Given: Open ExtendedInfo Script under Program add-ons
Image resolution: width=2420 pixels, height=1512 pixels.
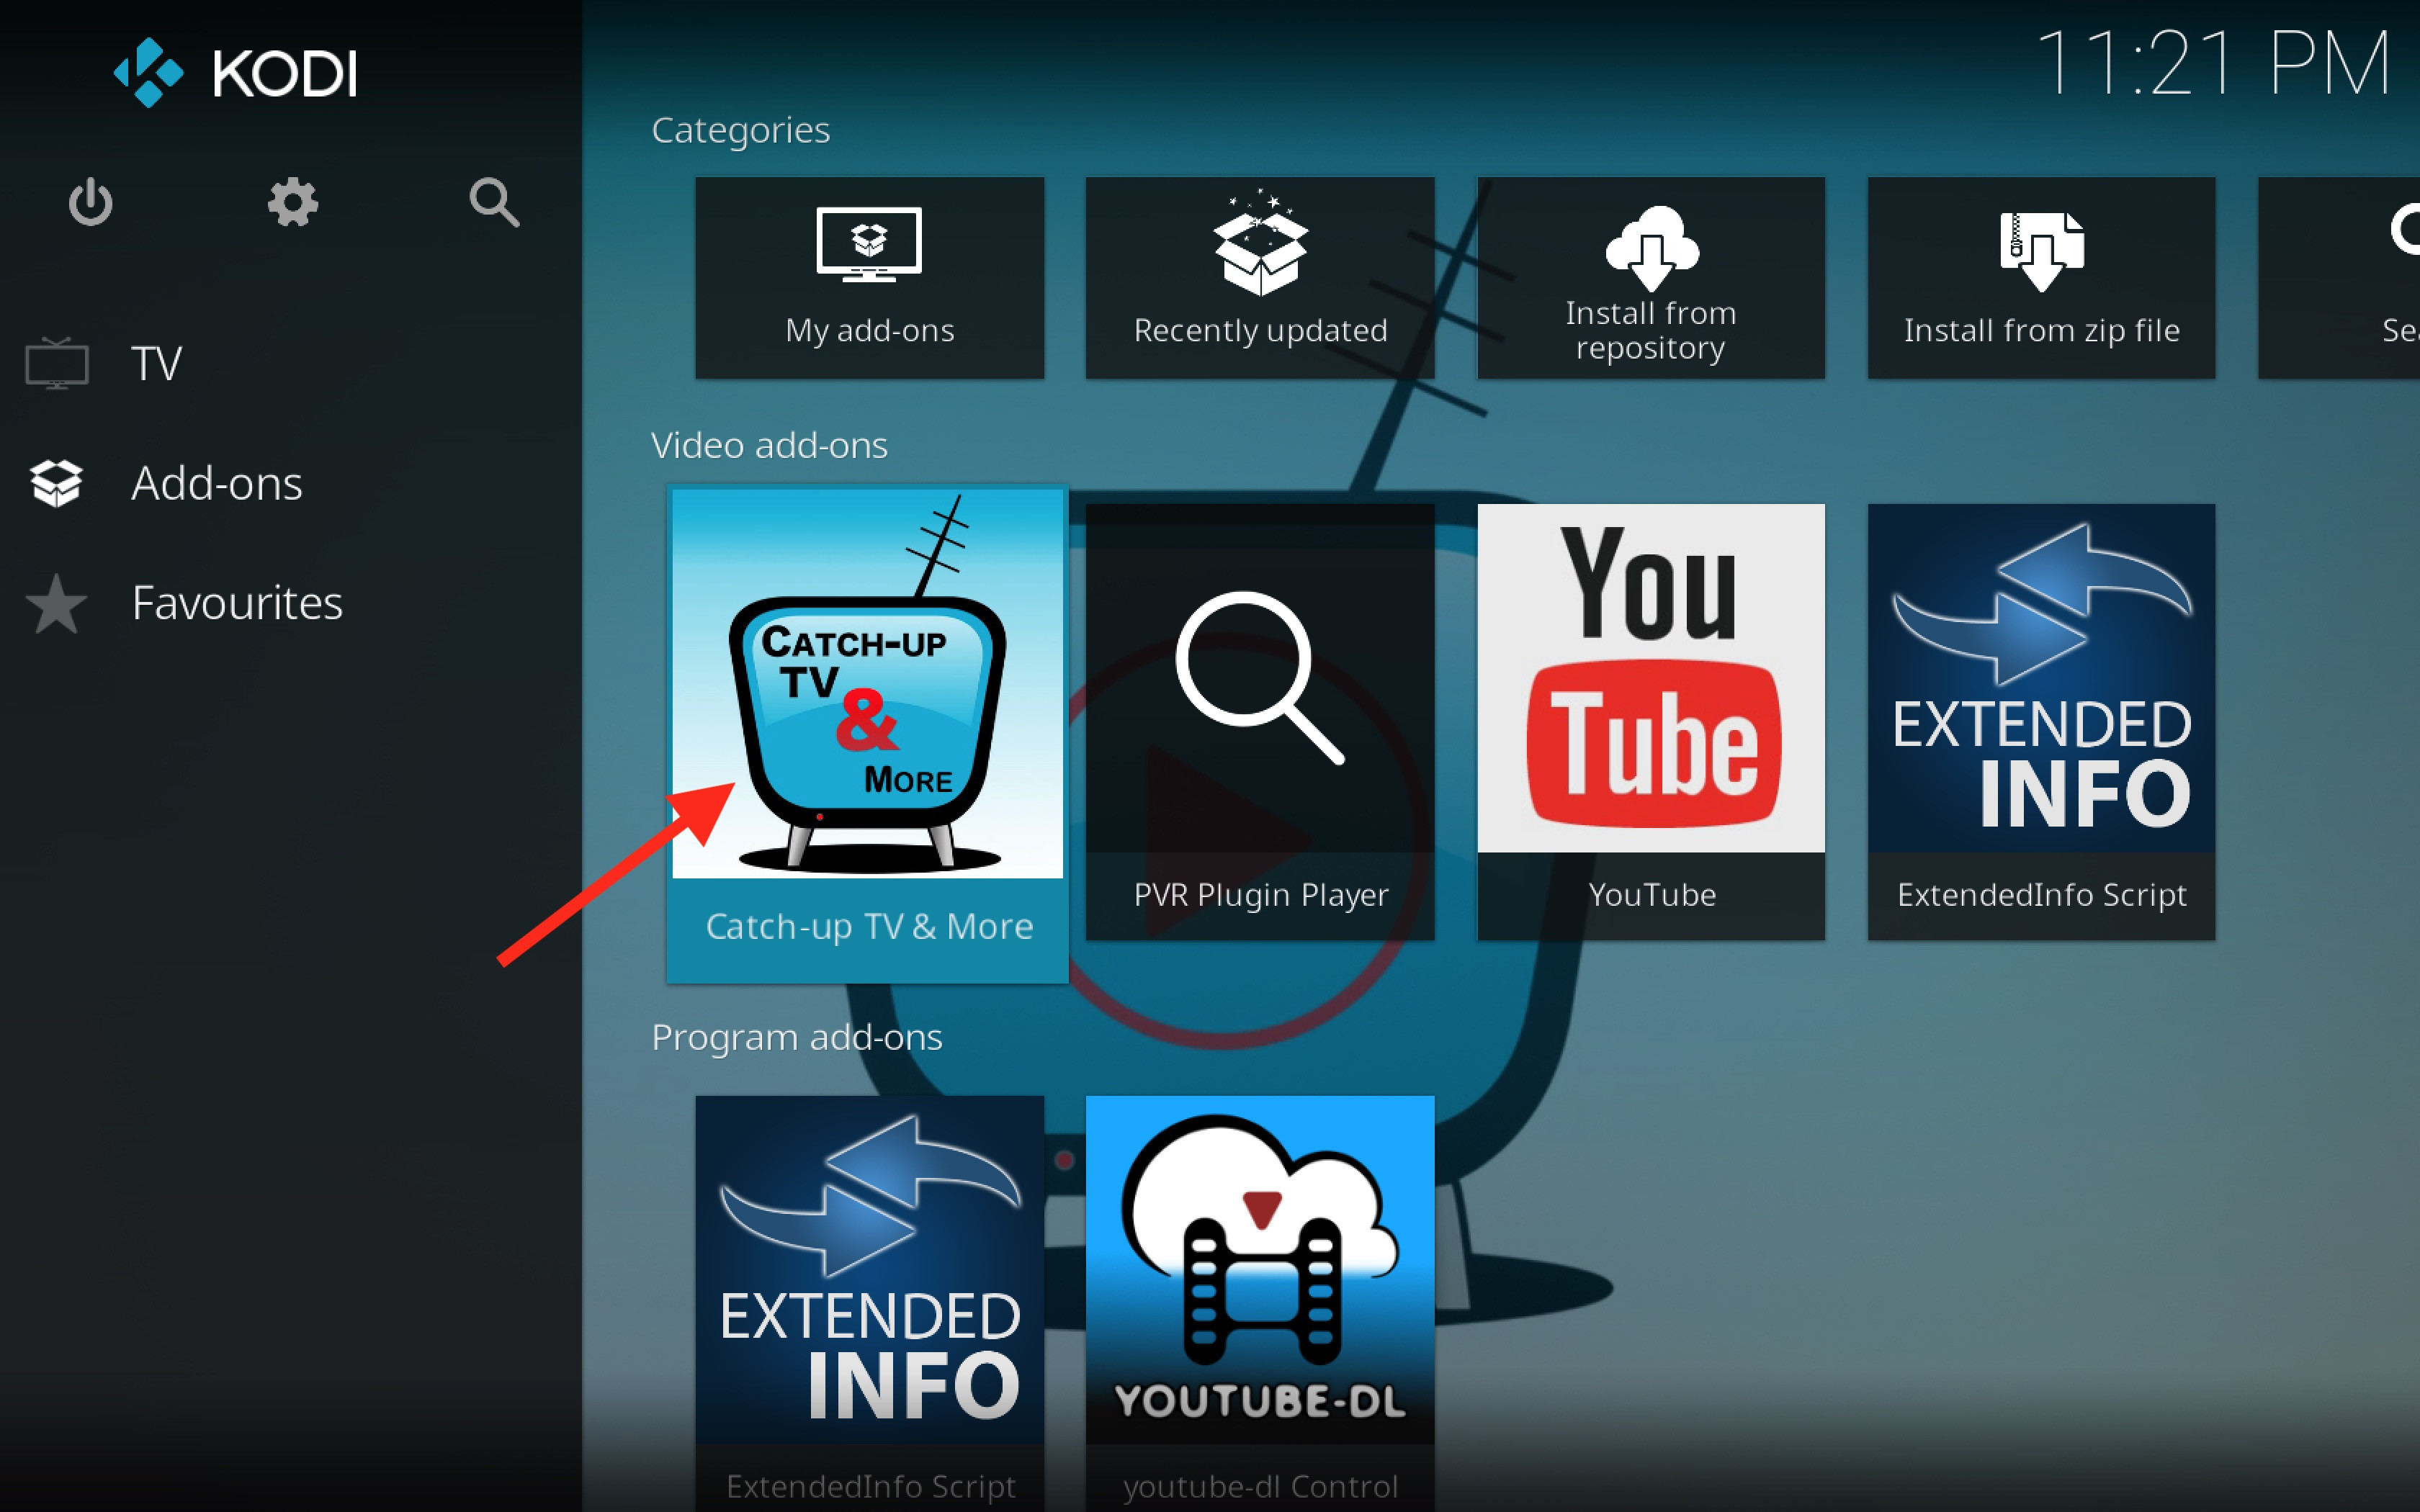Looking at the screenshot, I should (x=869, y=1303).
